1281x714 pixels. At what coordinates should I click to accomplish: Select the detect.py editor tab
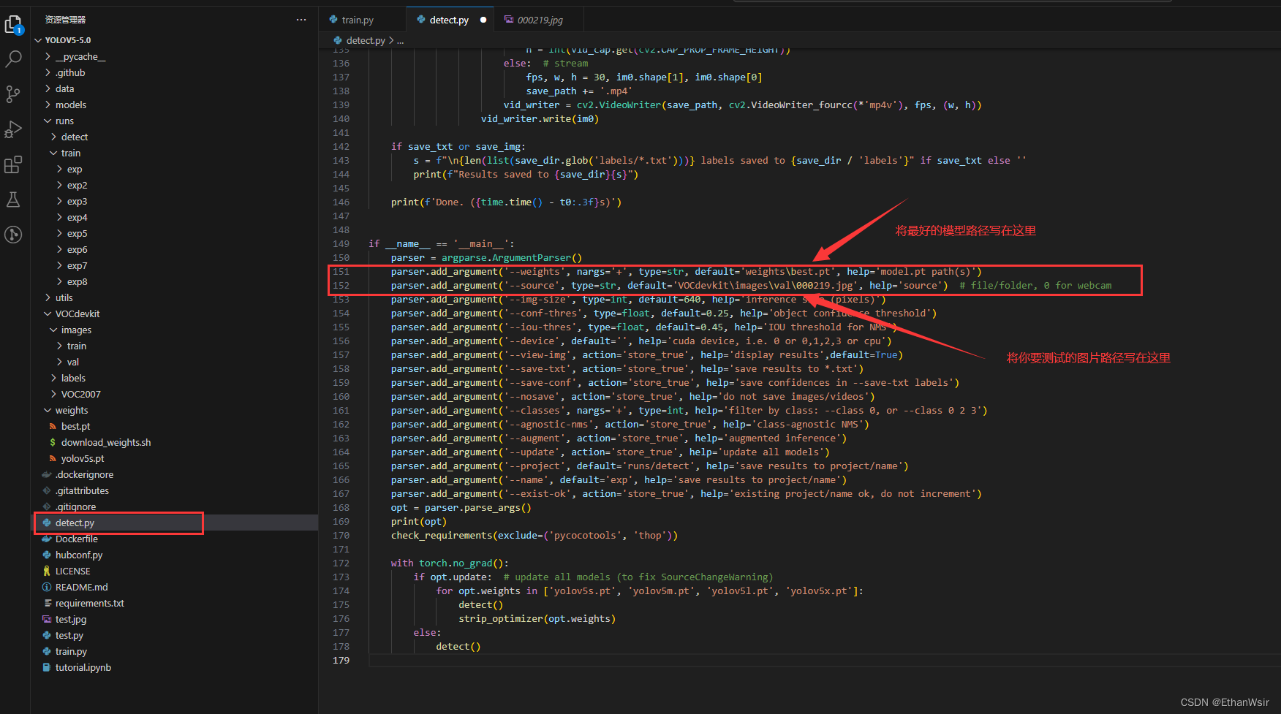450,20
